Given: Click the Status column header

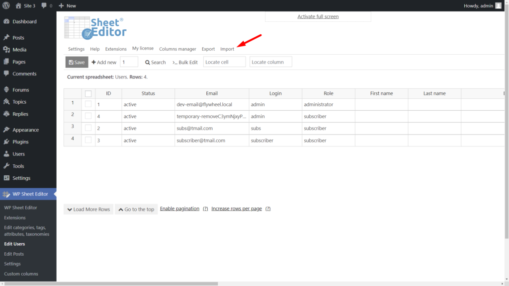Looking at the screenshot, I should 148,93.
